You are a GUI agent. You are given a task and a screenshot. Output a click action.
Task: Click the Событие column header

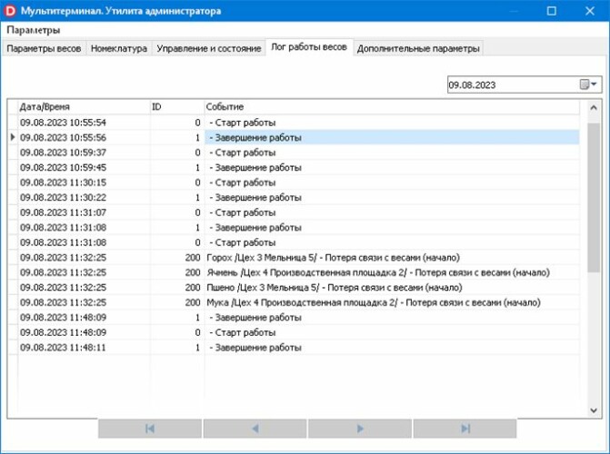tap(391, 106)
